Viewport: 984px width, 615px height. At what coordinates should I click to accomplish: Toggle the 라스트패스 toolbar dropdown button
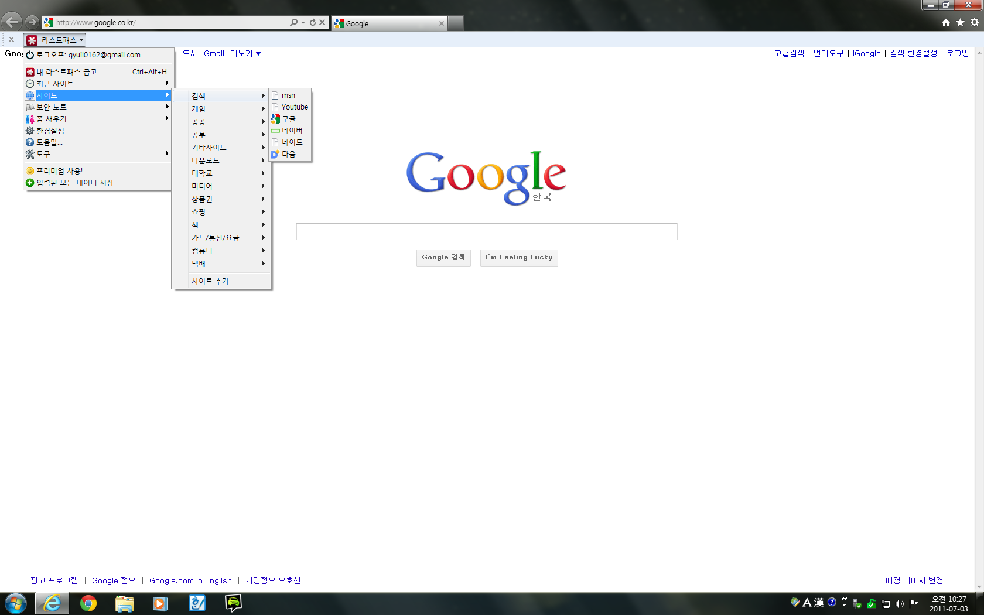pyautogui.click(x=55, y=40)
